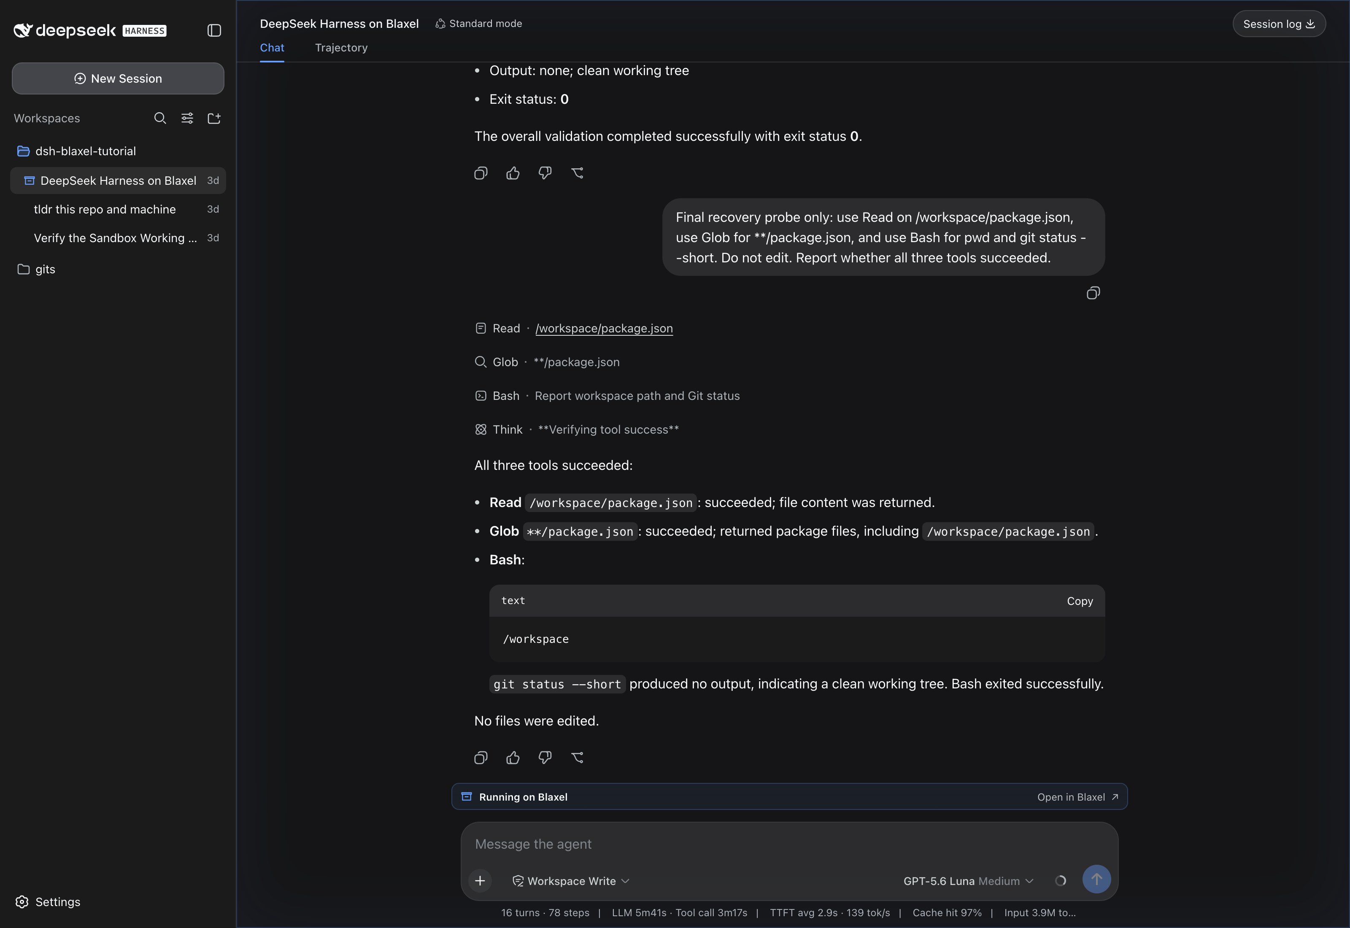Click the TTFT avg 2.9s stat
This screenshot has width=1350, height=928.
830,913
